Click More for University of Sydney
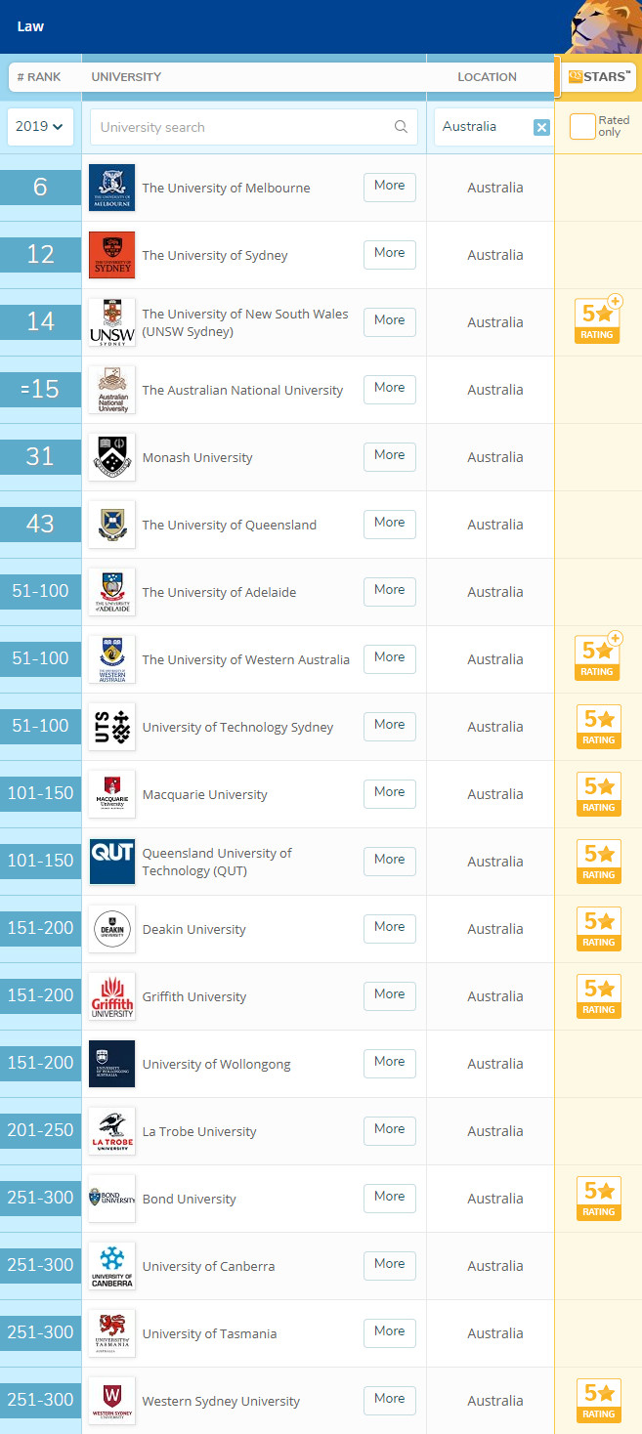Screen dimensions: 642x1434 pos(390,254)
